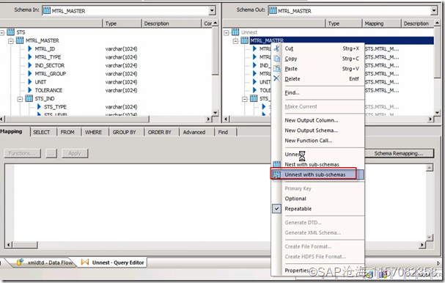The width and height of the screenshot is (445, 283).
Task: Open the Unnest - Query Editor tab
Action: (x=114, y=262)
